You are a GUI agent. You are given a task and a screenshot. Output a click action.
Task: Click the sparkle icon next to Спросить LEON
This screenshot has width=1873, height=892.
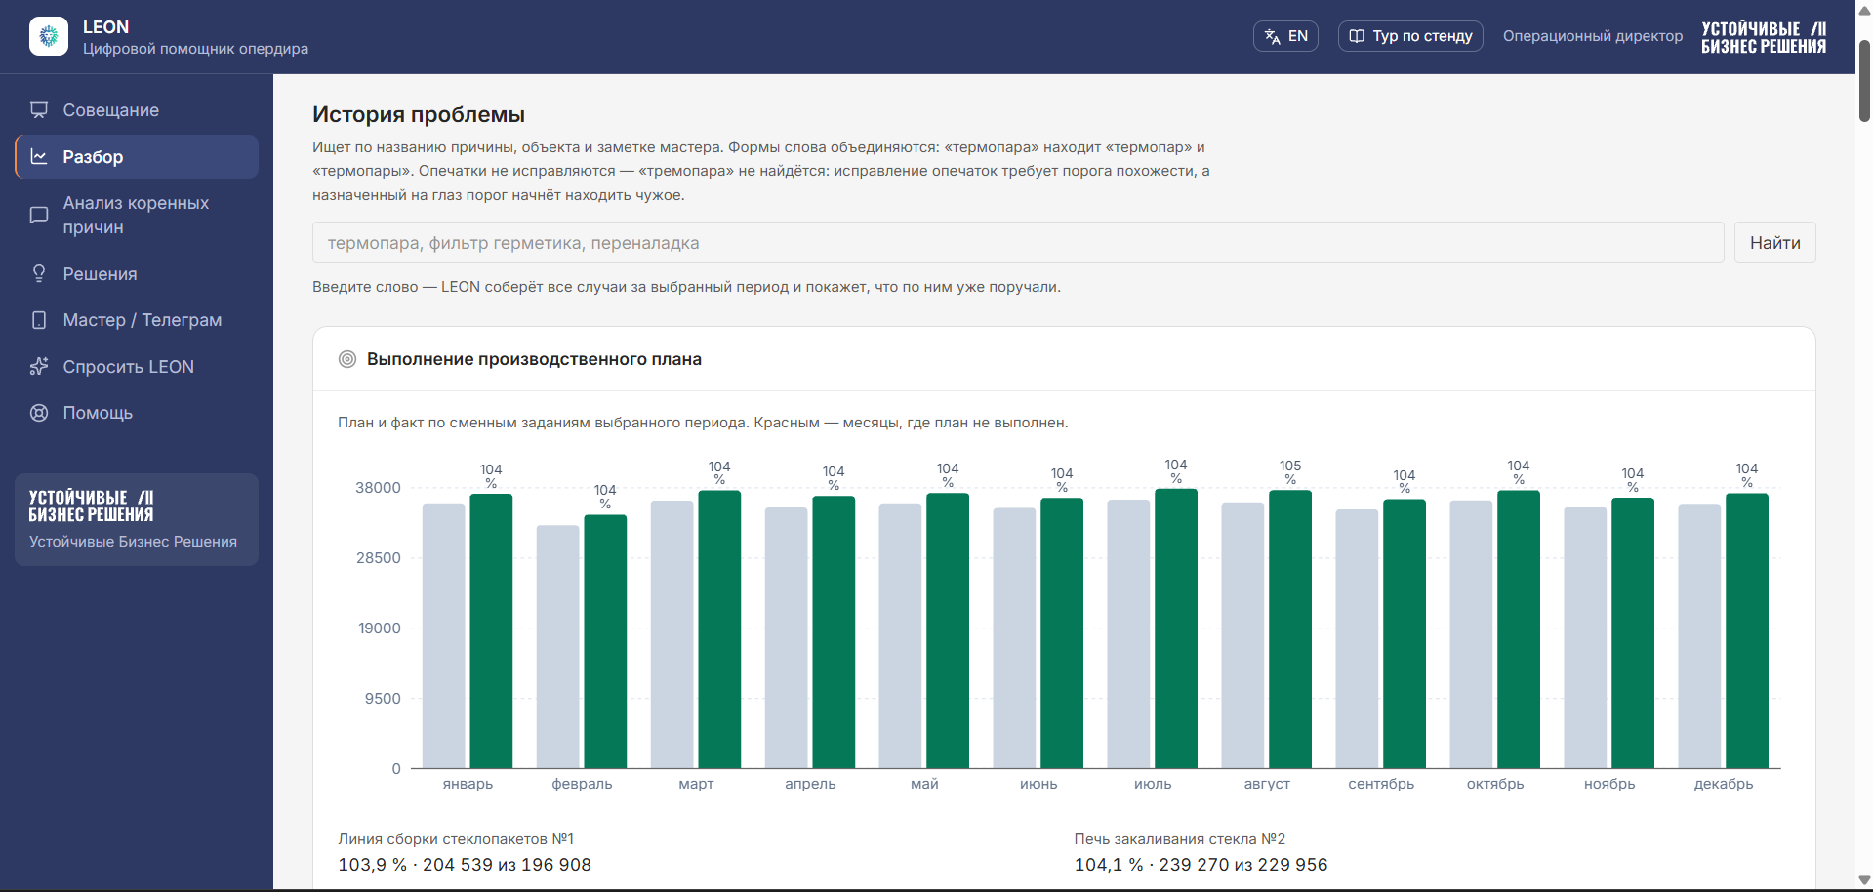(39, 366)
